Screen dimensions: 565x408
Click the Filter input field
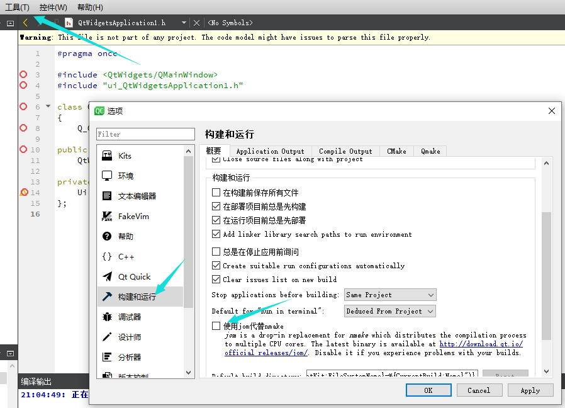tap(145, 133)
